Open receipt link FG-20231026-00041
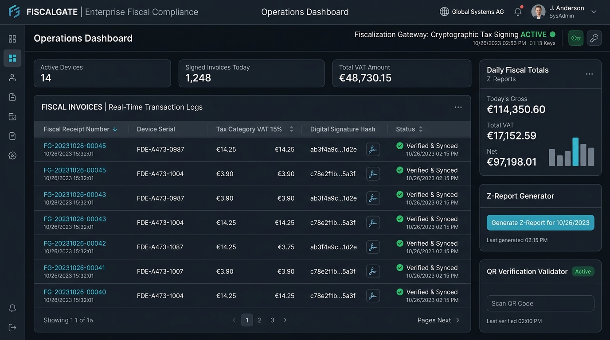 [74, 267]
